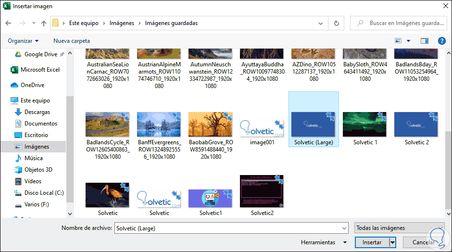Select AyuttayaBuddha file name
The height and width of the screenshot is (252, 452).
[263, 72]
